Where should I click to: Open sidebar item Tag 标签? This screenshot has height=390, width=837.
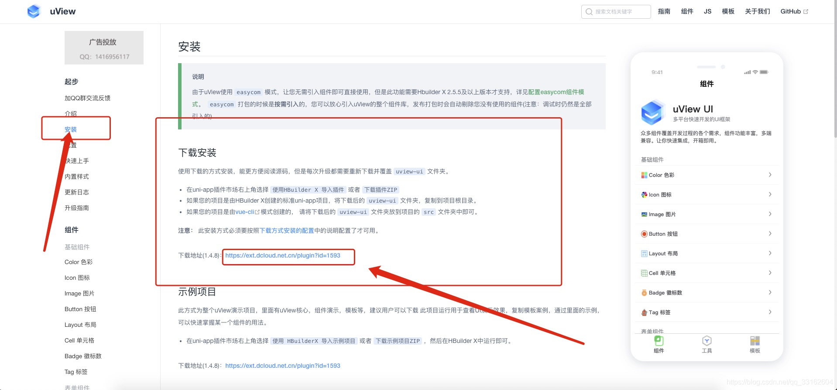click(76, 372)
